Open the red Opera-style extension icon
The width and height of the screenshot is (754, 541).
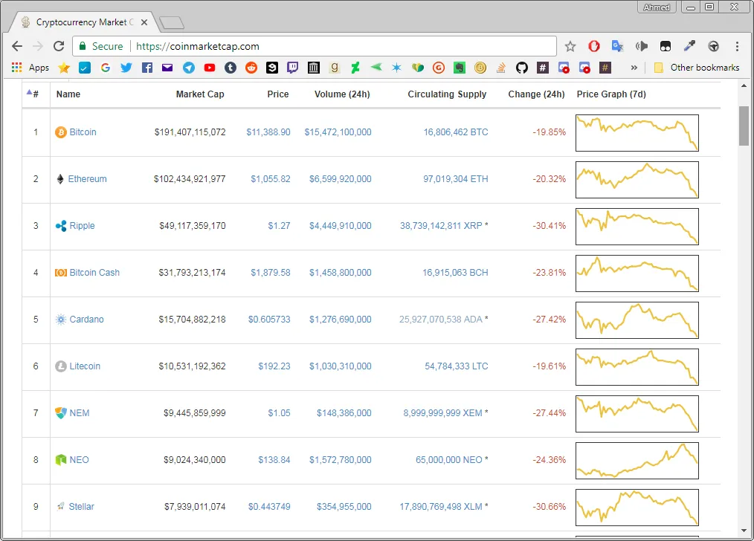coord(594,46)
